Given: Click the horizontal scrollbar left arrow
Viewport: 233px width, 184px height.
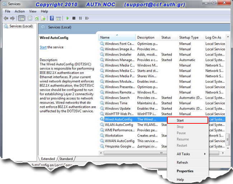Looking at the screenshot, I should [x=101, y=153].
